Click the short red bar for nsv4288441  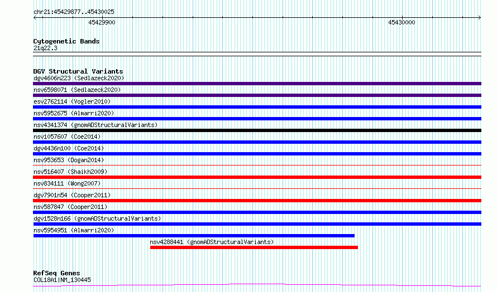[254, 247]
